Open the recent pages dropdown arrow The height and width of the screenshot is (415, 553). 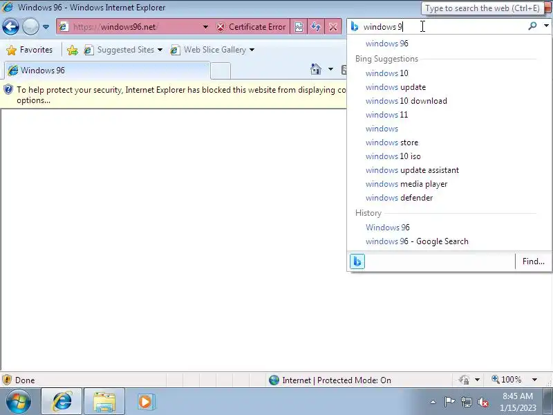(46, 27)
